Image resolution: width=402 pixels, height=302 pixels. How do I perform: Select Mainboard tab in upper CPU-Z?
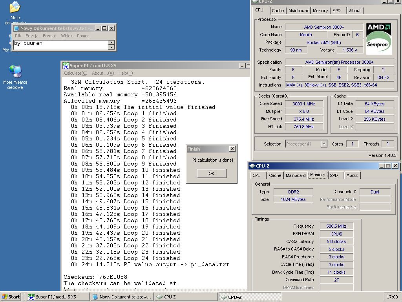point(298,11)
